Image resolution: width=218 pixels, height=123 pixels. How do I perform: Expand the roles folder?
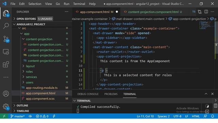tap(29, 71)
